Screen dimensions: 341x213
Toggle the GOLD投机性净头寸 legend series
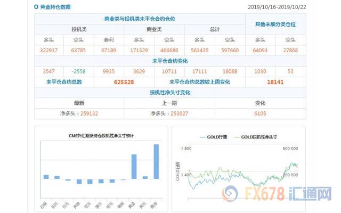point(255,137)
